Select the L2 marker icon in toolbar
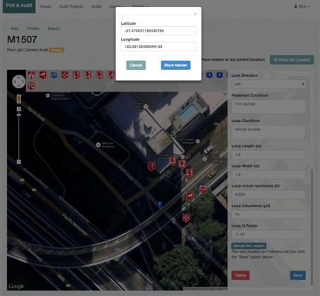 tap(88, 75)
